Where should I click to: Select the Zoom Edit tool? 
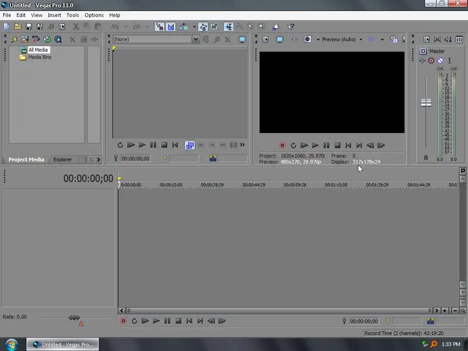pos(261,27)
